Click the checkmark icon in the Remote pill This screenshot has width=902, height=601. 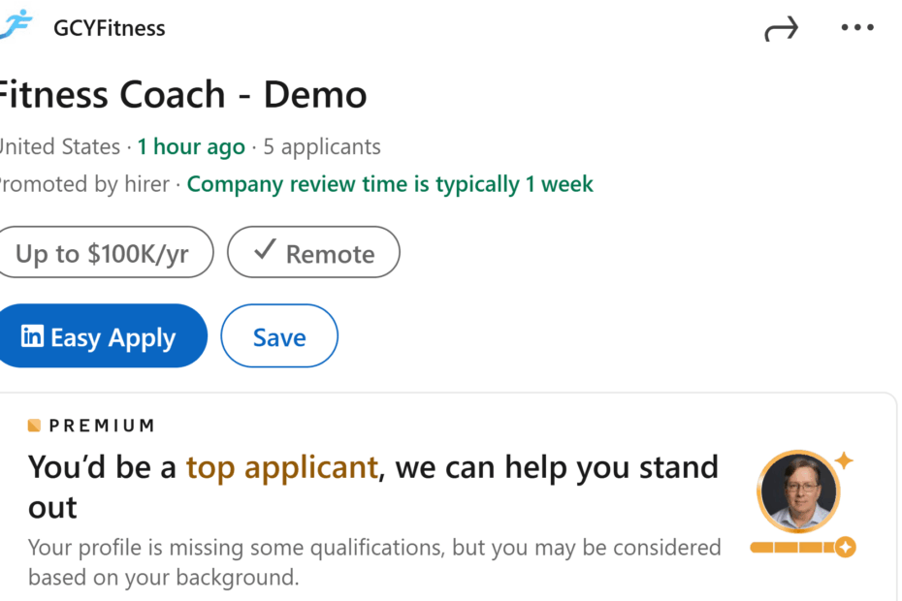coord(265,249)
